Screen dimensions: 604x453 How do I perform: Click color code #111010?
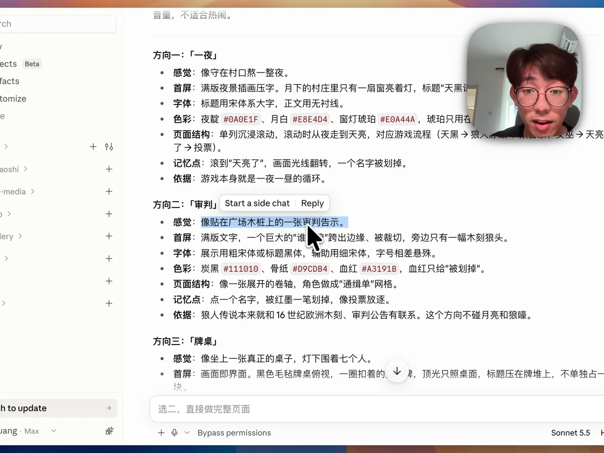tap(240, 269)
